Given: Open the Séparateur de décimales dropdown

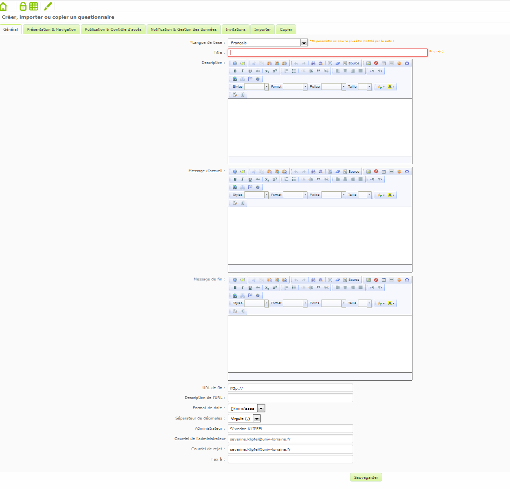Looking at the screenshot, I should 257,419.
